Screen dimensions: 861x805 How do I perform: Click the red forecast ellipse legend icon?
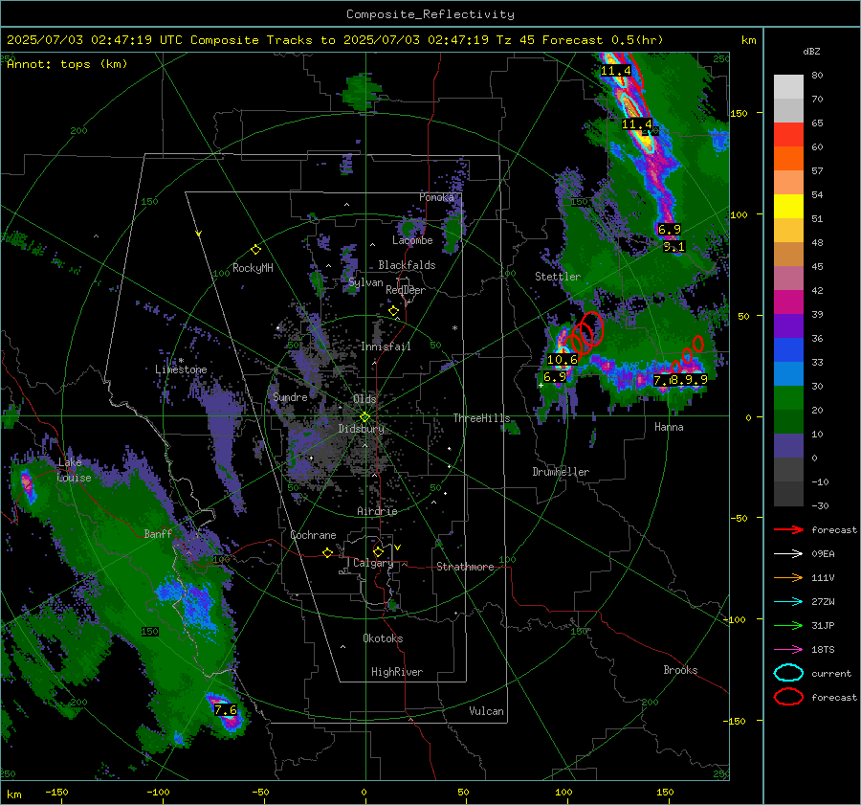(x=788, y=697)
